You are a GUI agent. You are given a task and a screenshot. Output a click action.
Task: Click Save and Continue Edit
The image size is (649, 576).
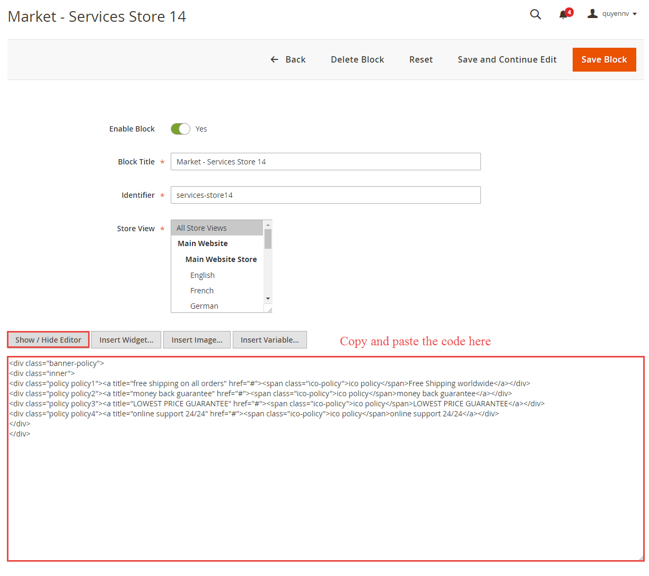point(507,59)
